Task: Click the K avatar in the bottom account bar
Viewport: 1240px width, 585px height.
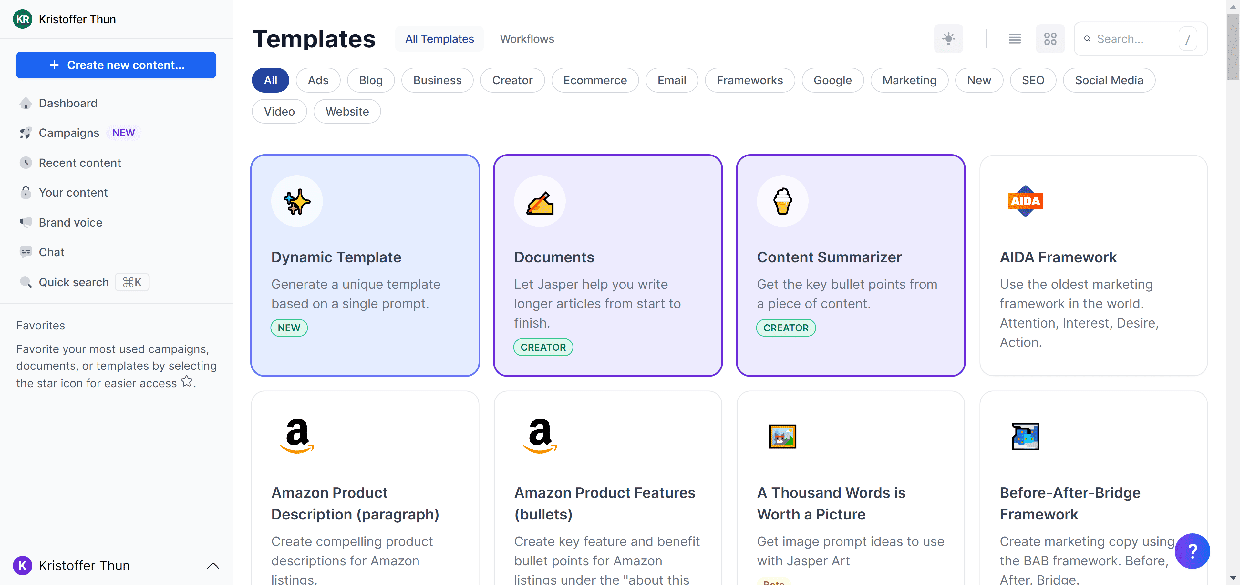Action: click(23, 565)
